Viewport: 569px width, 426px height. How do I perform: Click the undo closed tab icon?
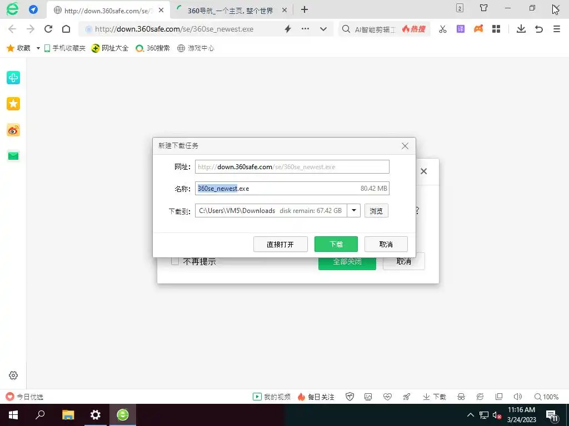539,29
